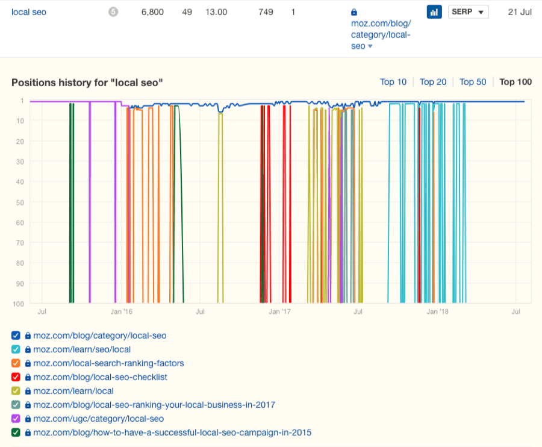This screenshot has height=447, width=542.
Task: Click lock icon beside moz.com/local-search-ranking-factors legend entry
Action: point(28,363)
